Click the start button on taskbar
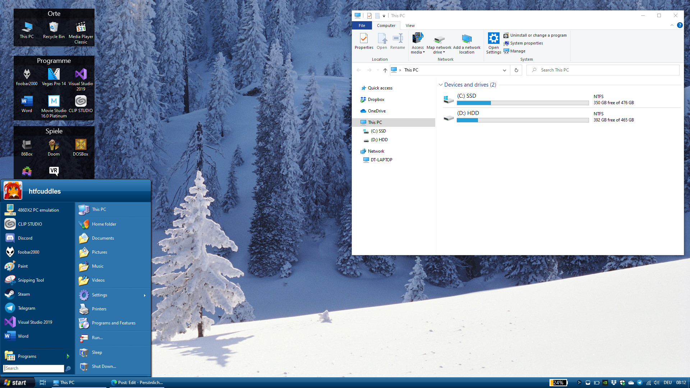Image resolution: width=690 pixels, height=388 pixels. [17, 383]
